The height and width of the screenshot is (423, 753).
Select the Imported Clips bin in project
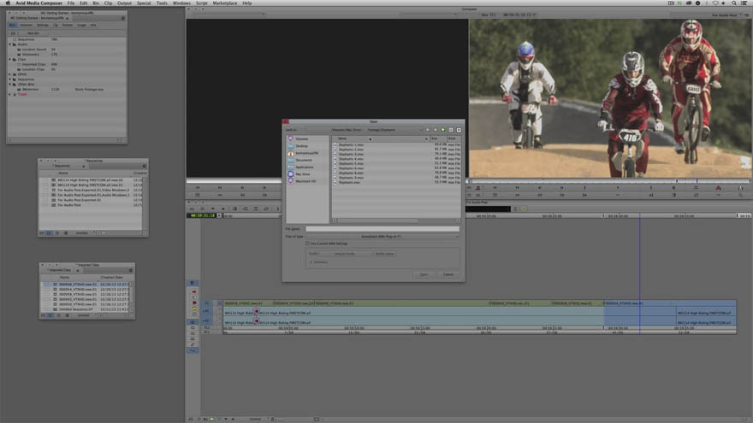pos(33,64)
